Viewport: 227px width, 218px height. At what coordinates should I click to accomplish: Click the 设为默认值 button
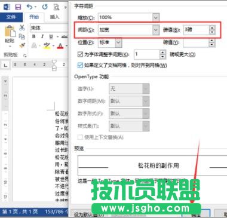[x=89, y=215]
